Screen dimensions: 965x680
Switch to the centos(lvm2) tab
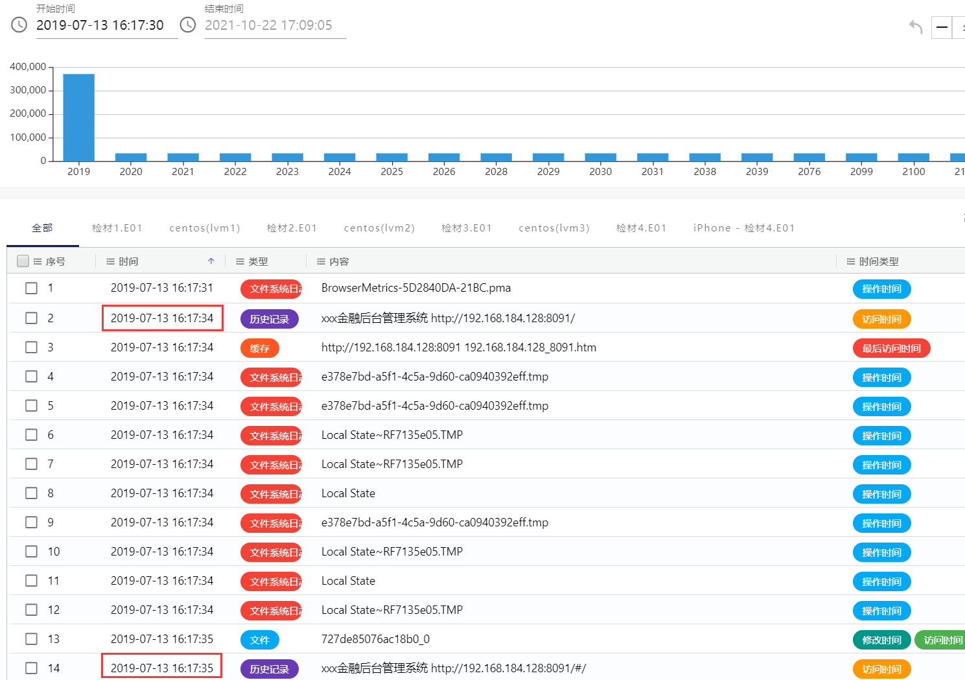tap(379, 228)
